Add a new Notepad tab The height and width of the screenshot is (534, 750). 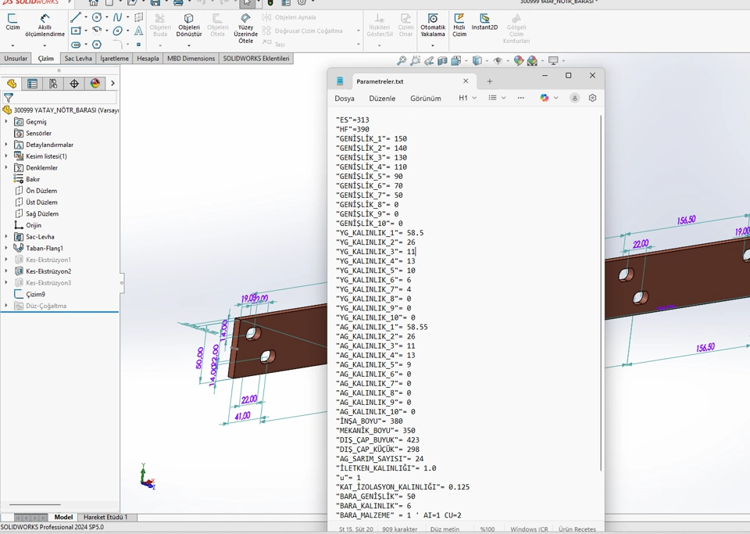pos(490,81)
